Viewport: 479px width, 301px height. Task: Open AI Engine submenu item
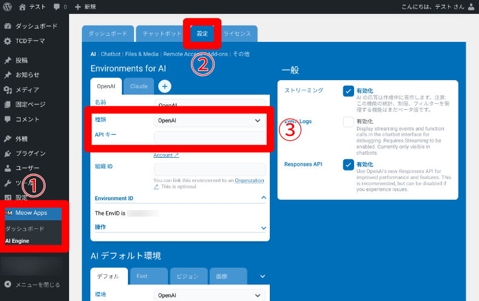(x=18, y=241)
